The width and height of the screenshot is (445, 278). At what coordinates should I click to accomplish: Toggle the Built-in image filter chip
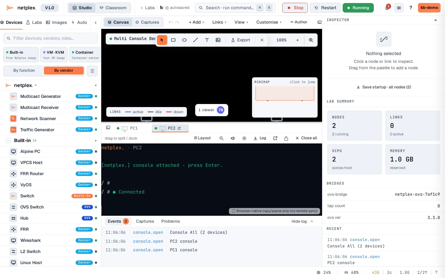tap(21, 54)
